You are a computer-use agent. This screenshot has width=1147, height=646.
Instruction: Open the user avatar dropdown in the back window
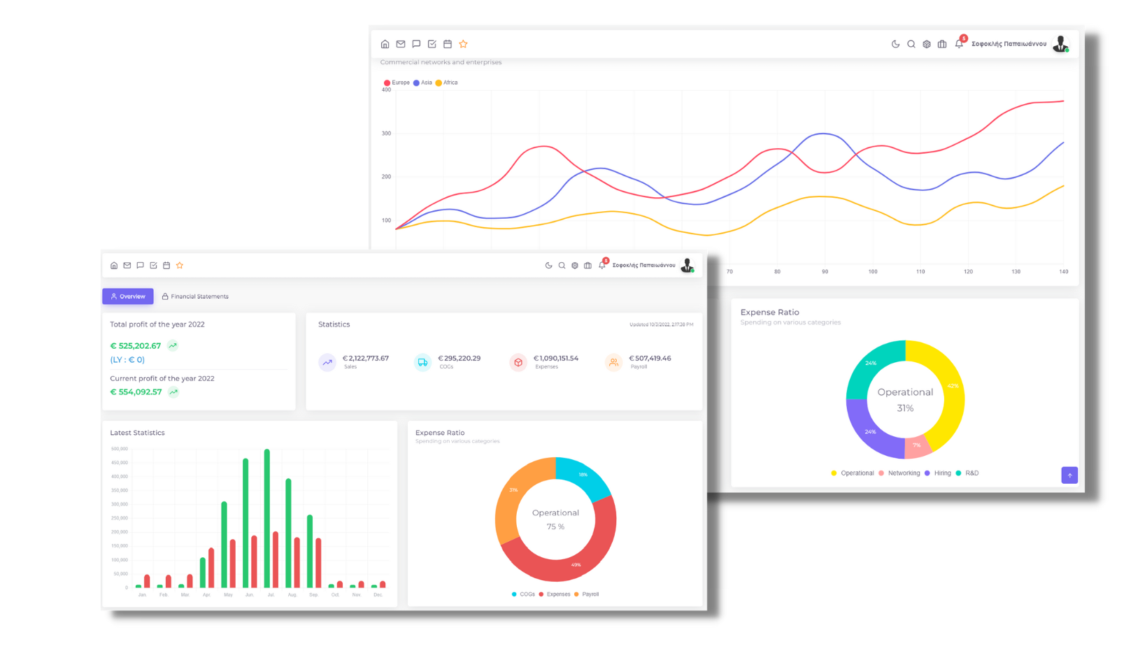[1060, 44]
